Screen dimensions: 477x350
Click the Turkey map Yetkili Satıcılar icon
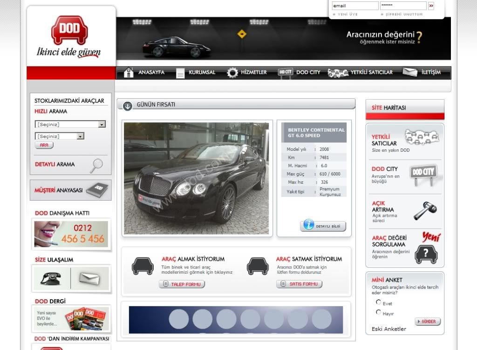point(422,138)
